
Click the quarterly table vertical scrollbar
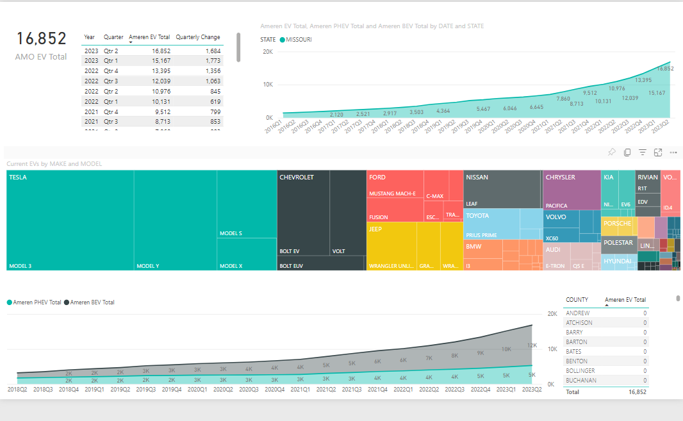point(238,48)
